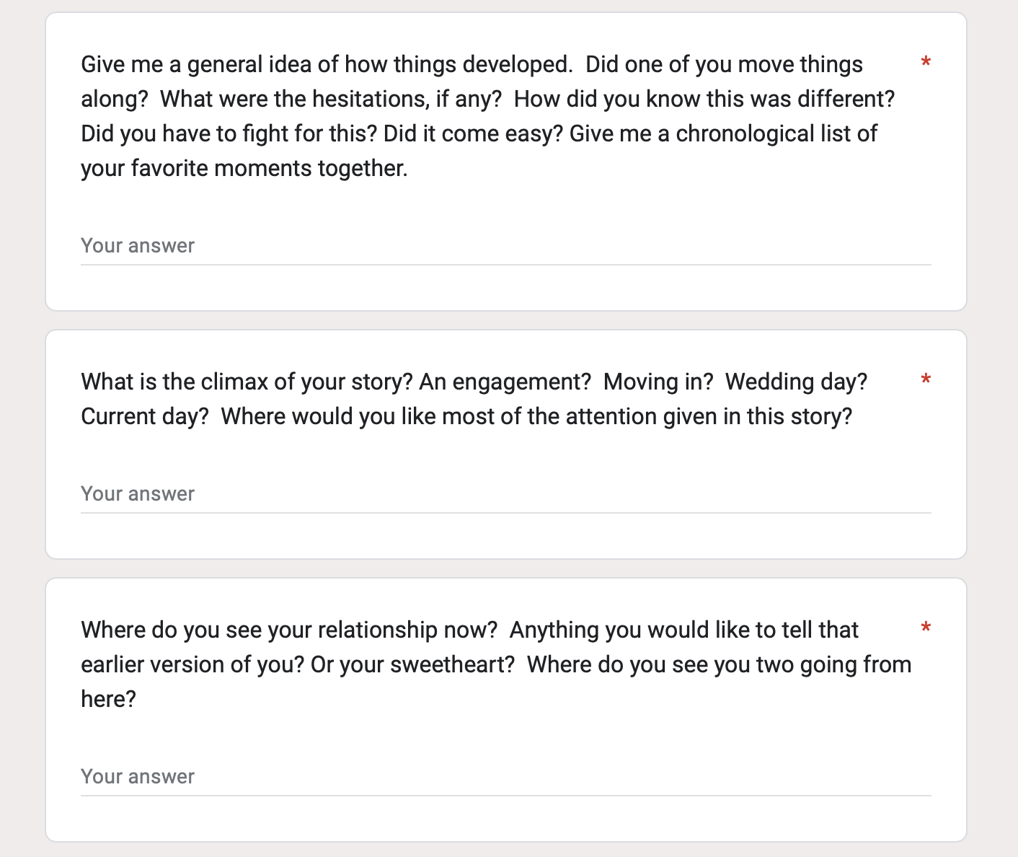The width and height of the screenshot is (1018, 857).
Task: Click the text 'What were the hesitations, if any?'
Action: (x=330, y=100)
